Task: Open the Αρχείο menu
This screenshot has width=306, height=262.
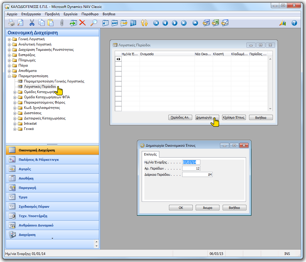Action: (x=12, y=14)
